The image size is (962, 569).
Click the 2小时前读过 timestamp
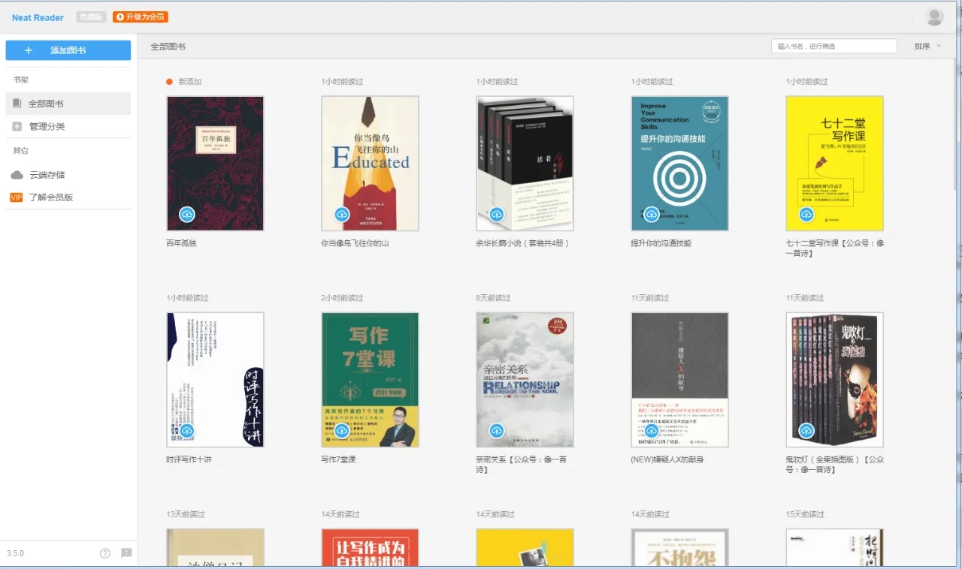(342, 298)
